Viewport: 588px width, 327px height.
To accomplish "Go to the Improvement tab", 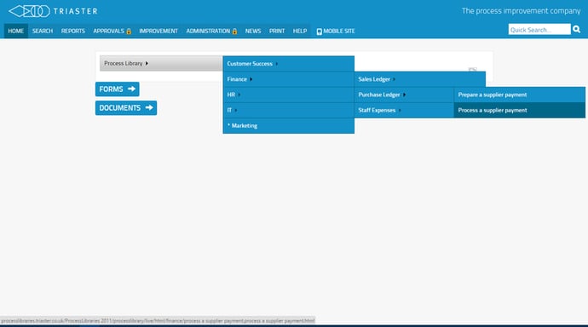I will click(x=159, y=32).
